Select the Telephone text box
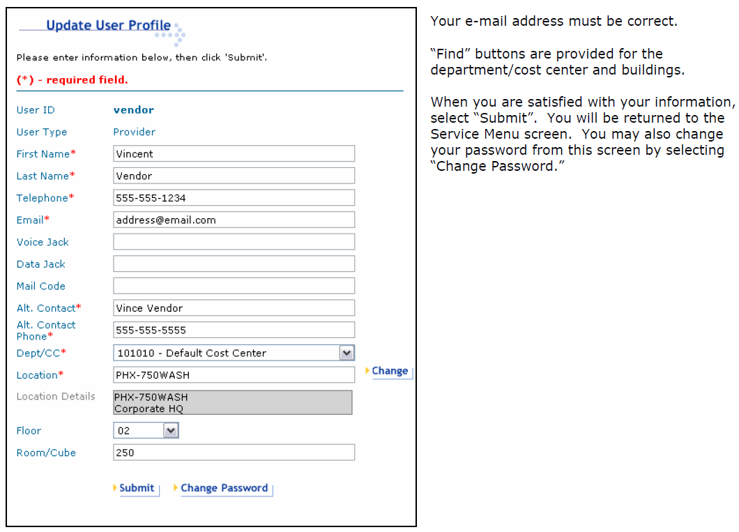The height and width of the screenshot is (532, 739). (x=234, y=198)
